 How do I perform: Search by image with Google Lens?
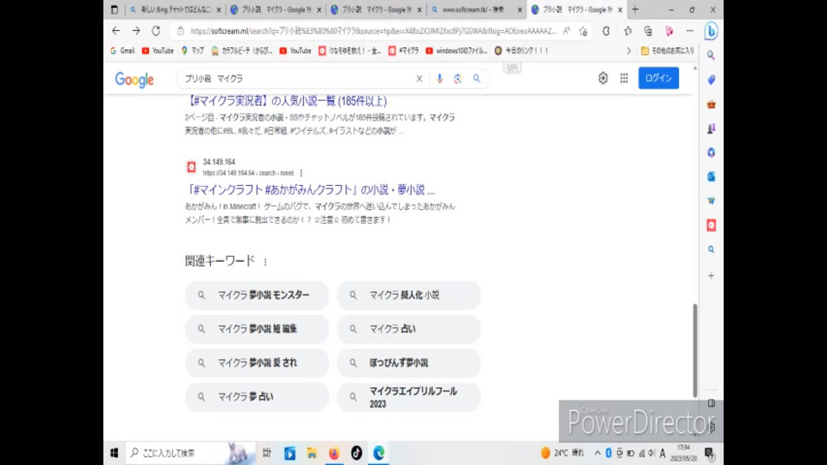click(457, 78)
